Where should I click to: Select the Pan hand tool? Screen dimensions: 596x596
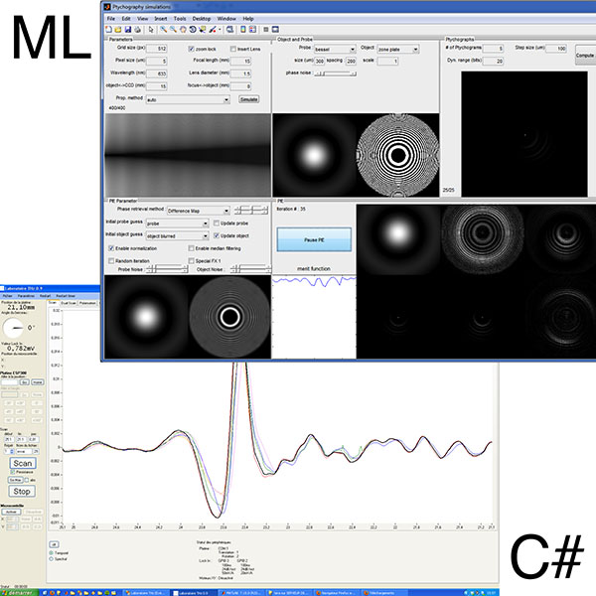(183, 29)
